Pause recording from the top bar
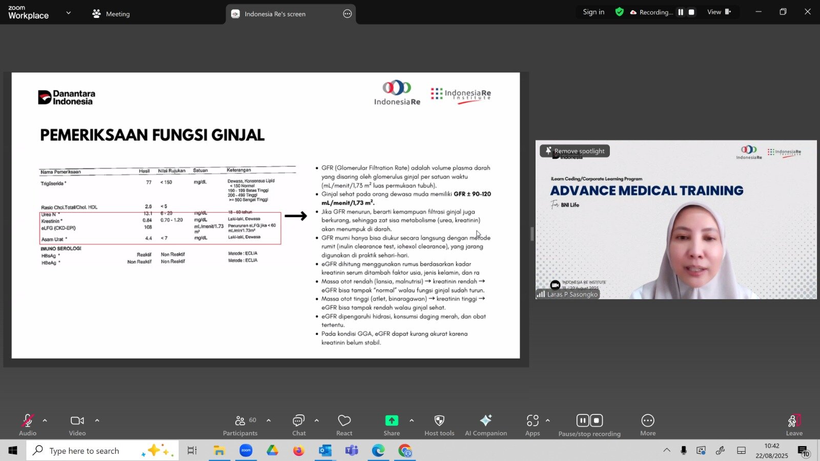Image resolution: width=820 pixels, height=461 pixels. coord(681,12)
